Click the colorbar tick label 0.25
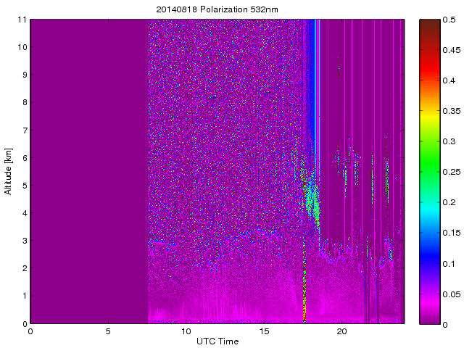The image size is (464, 348). tap(452, 172)
